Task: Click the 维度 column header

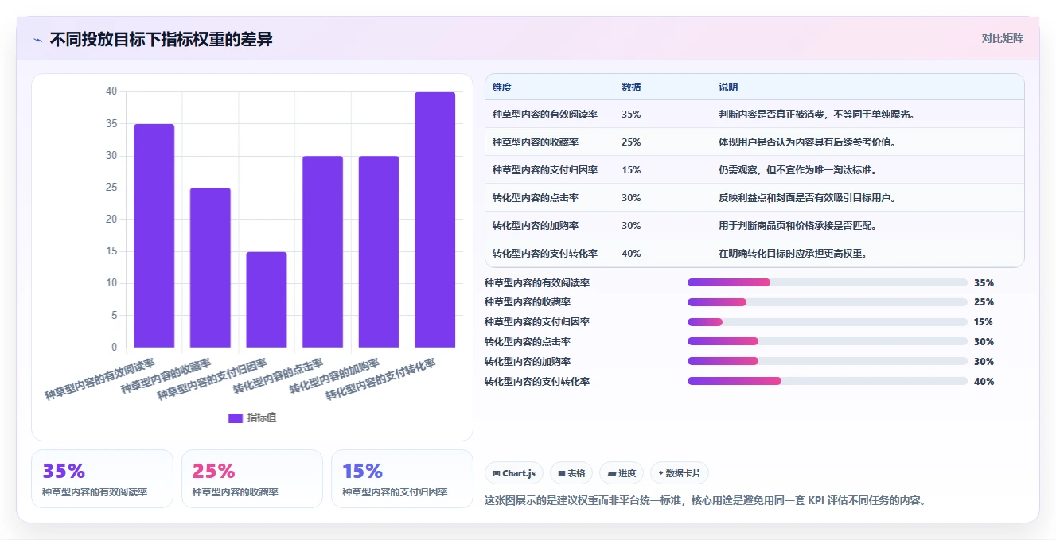Action: 502,87
